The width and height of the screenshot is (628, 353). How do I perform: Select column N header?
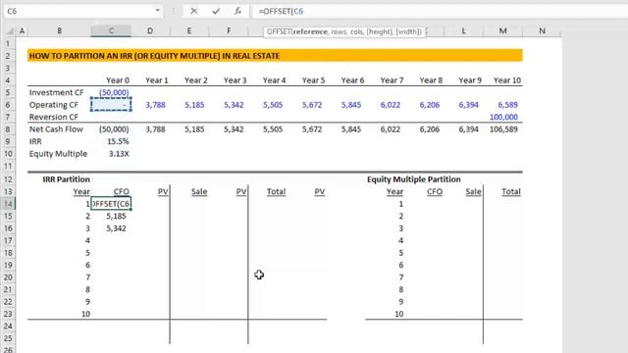(x=542, y=30)
